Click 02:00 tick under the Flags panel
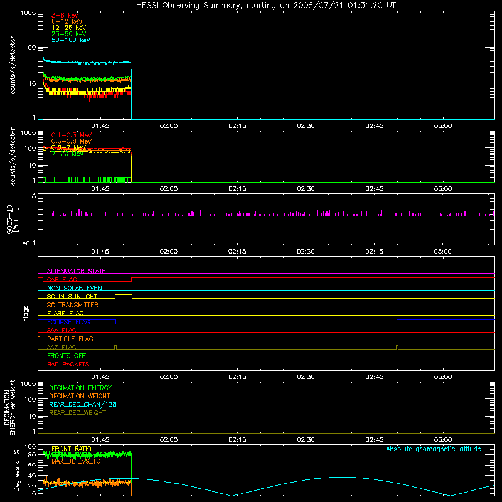Image resolution: width=502 pixels, height=502 pixels. coord(169,377)
